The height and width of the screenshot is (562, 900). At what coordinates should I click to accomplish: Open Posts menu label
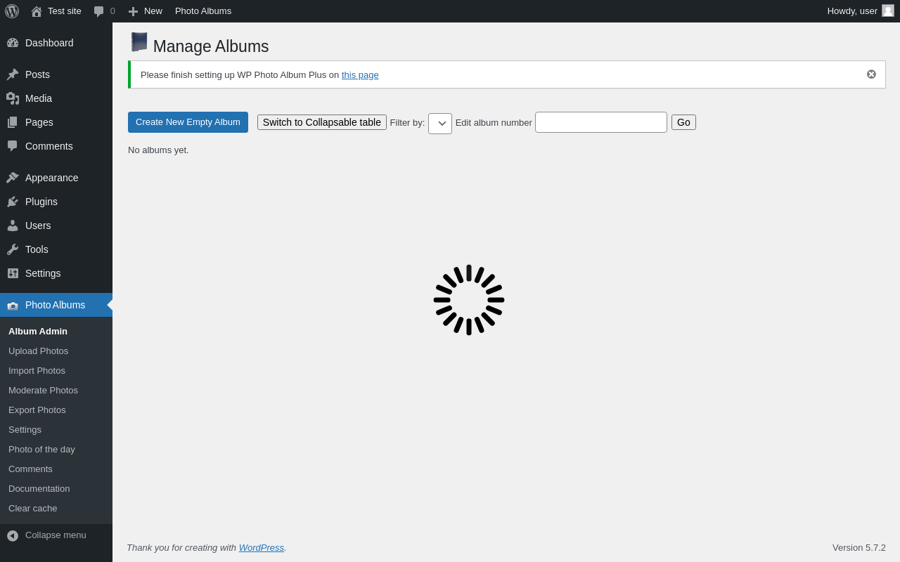[x=37, y=74]
